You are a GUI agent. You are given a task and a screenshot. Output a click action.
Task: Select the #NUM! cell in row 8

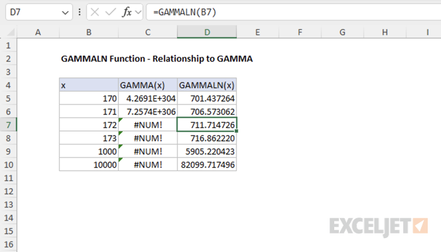coord(148,138)
